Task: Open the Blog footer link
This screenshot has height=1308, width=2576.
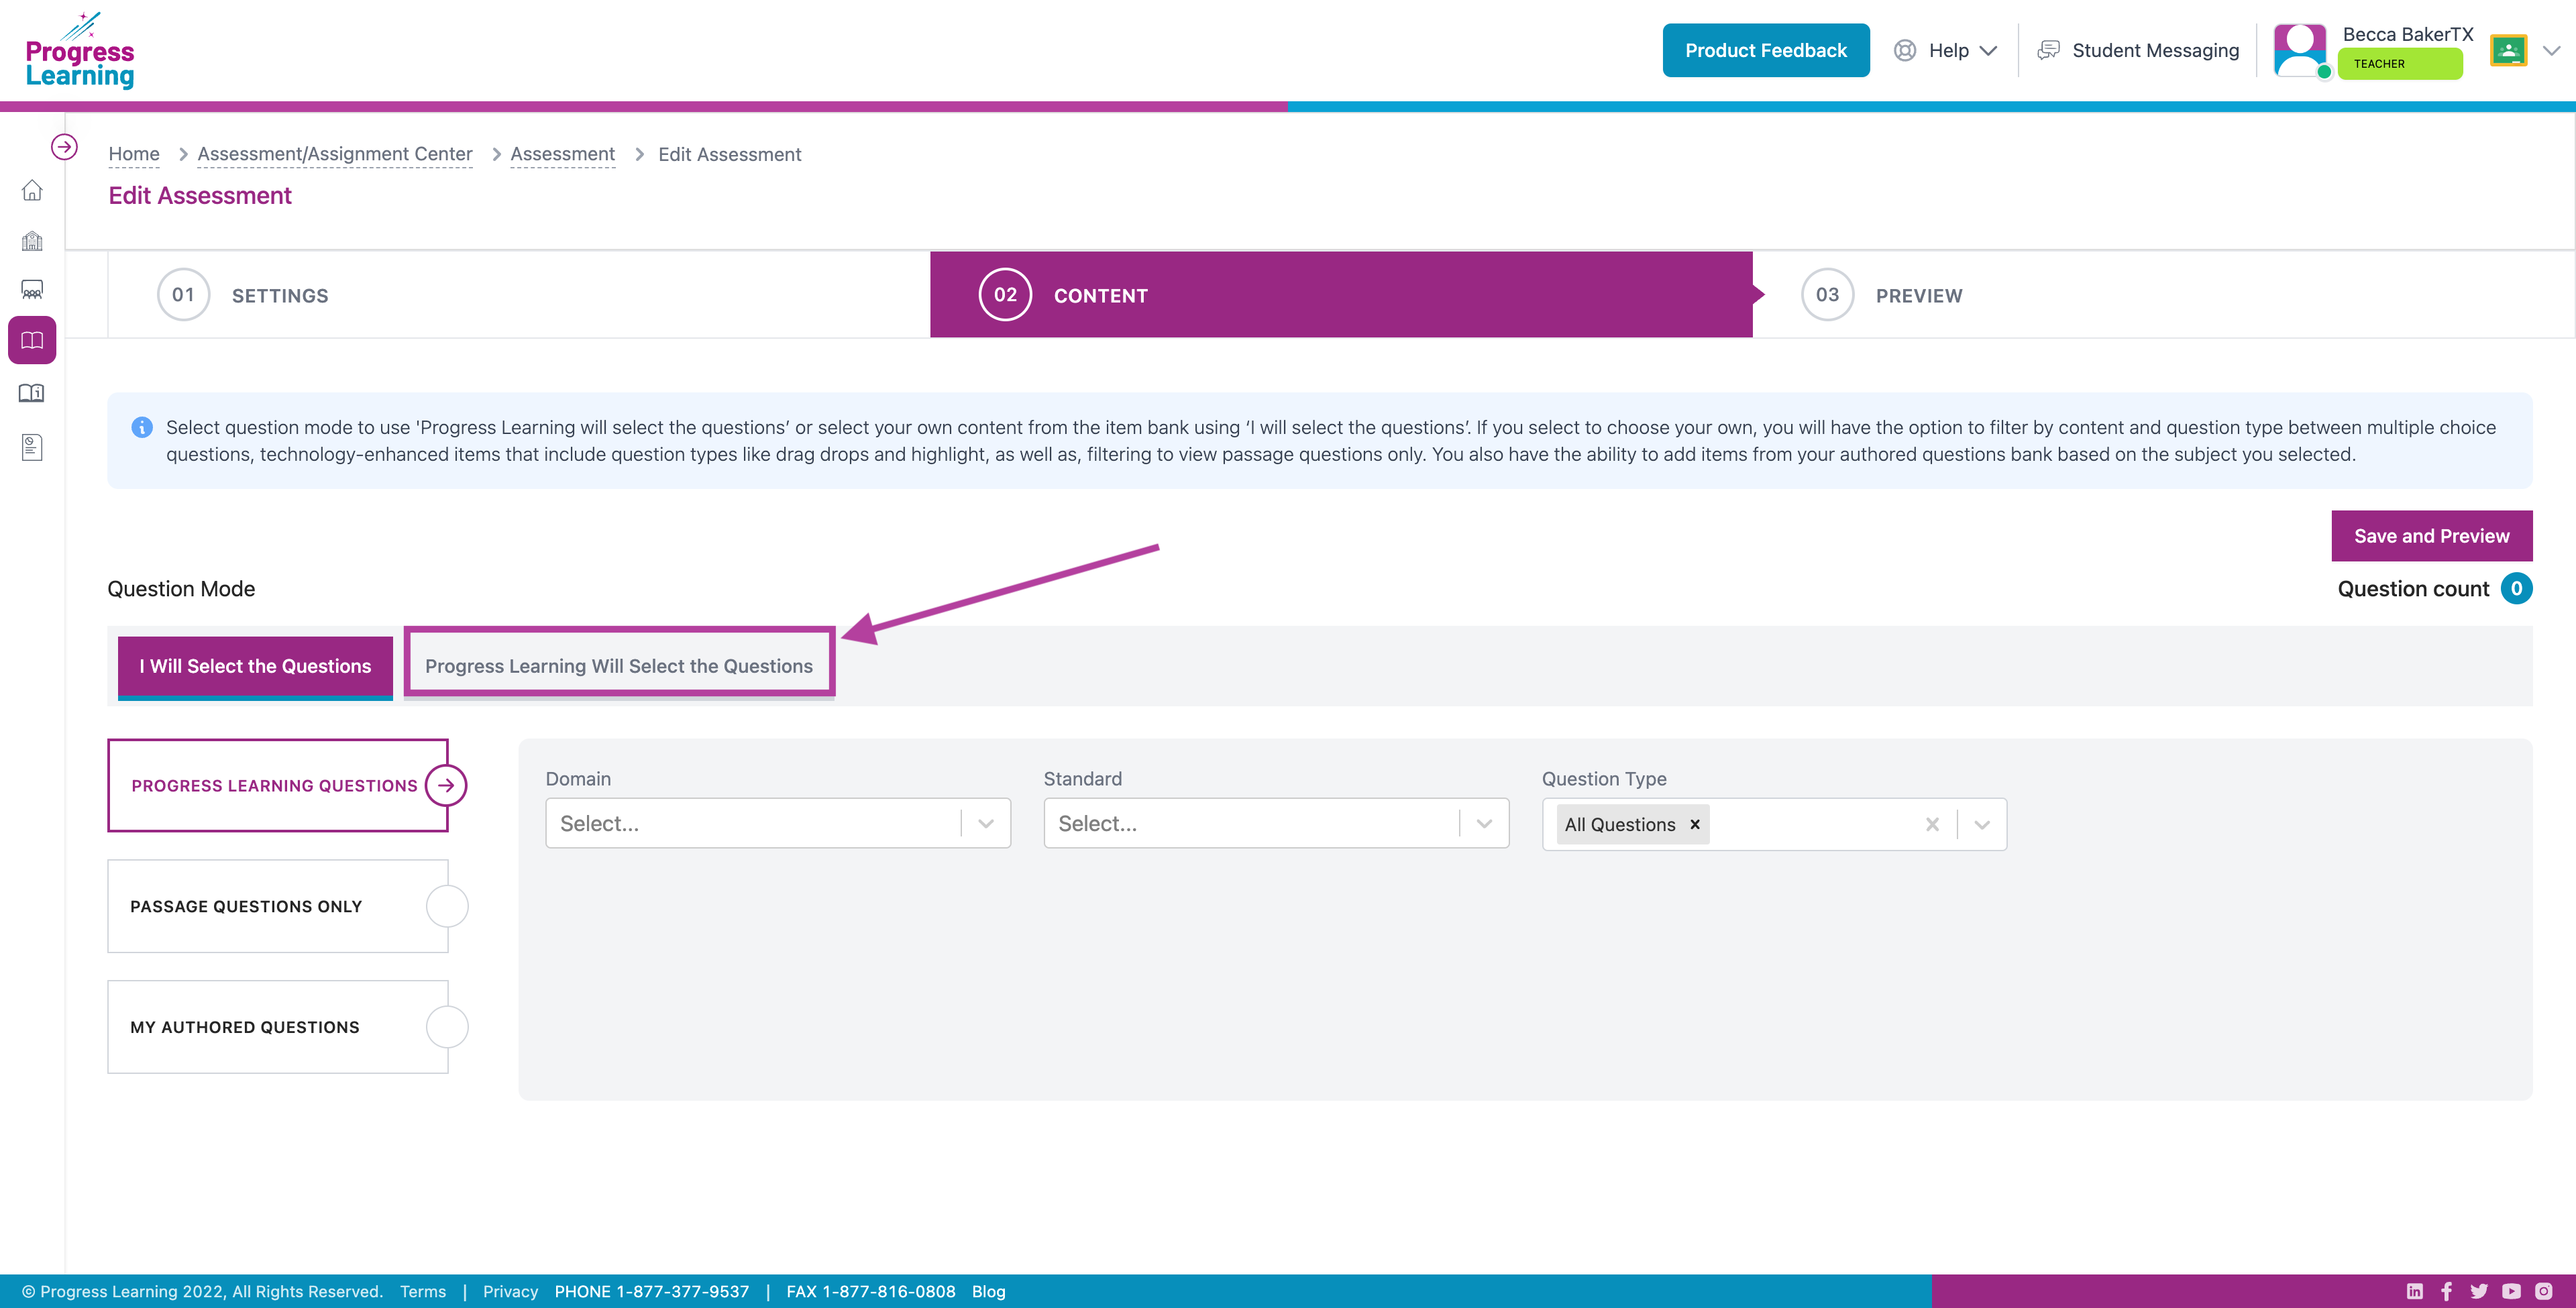Action: click(988, 1291)
